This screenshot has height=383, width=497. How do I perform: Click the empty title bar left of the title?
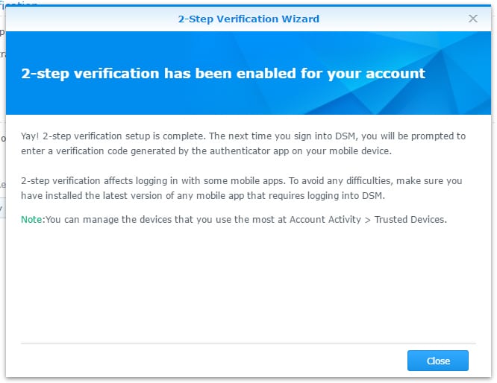[x=92, y=19]
